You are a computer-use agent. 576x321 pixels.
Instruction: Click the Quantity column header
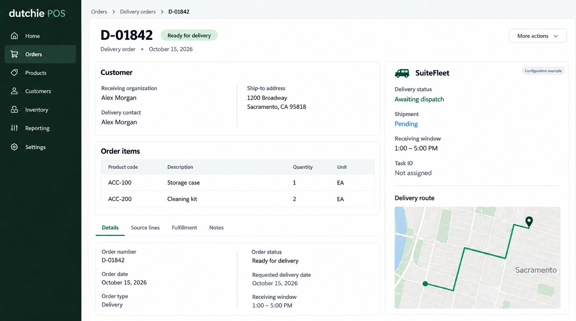[x=303, y=167]
